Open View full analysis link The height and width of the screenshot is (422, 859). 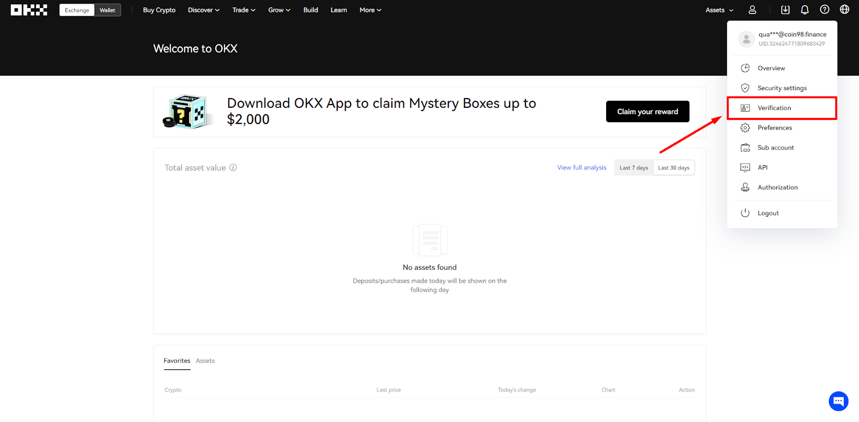tap(581, 168)
